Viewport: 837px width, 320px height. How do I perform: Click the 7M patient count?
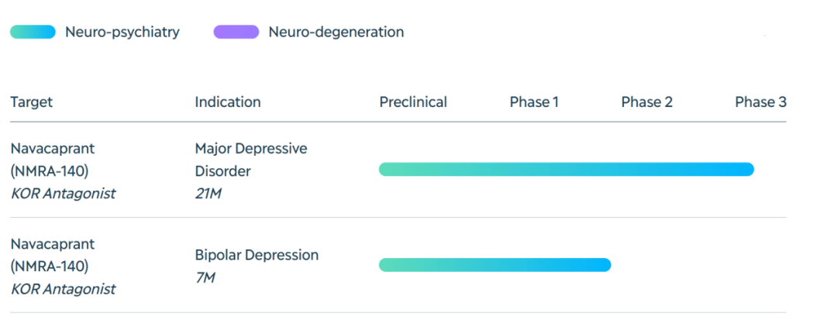tap(205, 277)
